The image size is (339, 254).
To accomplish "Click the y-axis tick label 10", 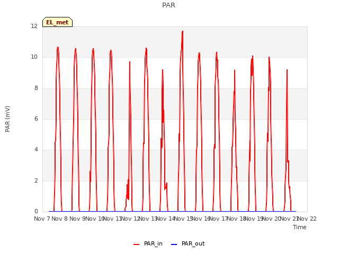I will pos(34,57).
